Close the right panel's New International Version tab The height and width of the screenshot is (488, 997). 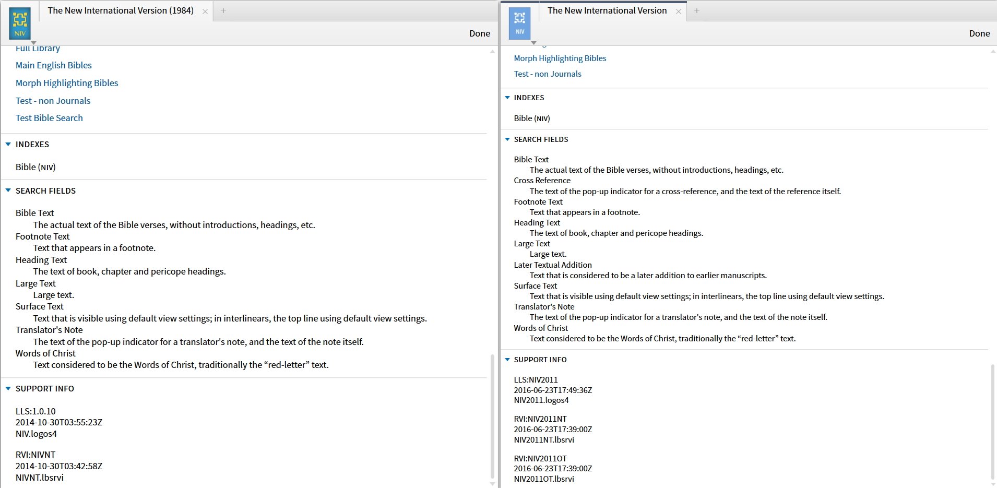click(x=679, y=11)
